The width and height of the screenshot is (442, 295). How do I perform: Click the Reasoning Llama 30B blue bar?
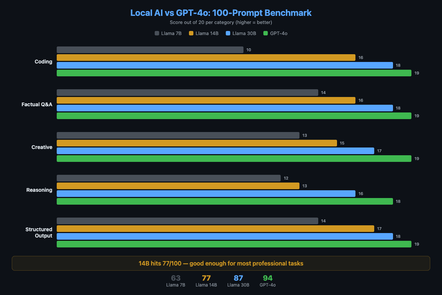click(x=206, y=194)
